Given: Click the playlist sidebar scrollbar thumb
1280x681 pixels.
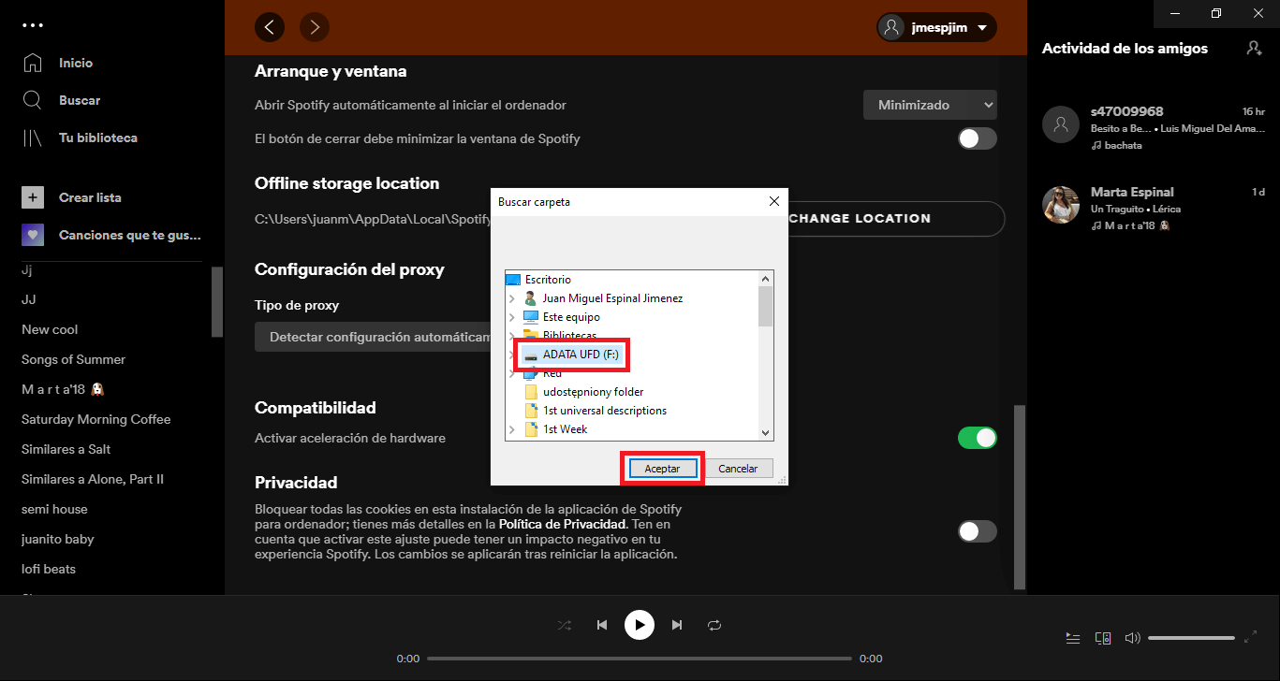Looking at the screenshot, I should 217,301.
